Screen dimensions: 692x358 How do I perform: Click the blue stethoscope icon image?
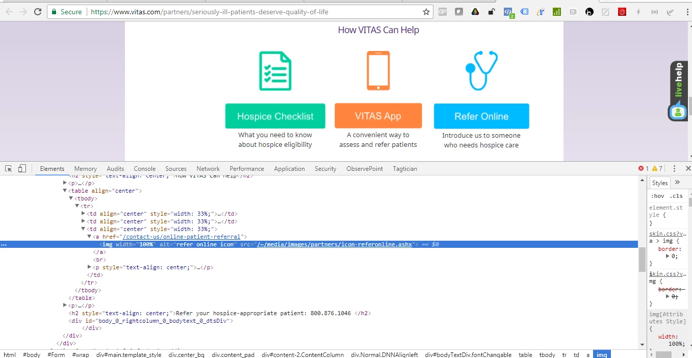coord(481,70)
